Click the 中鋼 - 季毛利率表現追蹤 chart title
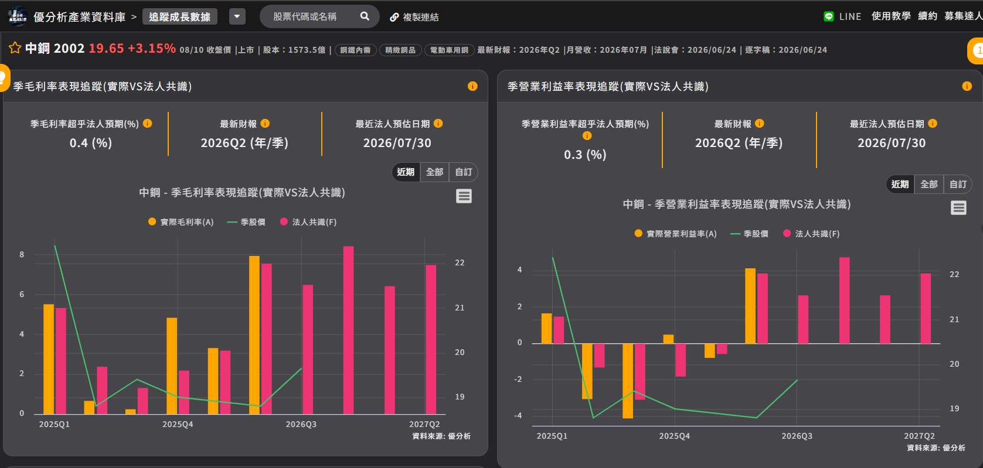The height and width of the screenshot is (468, 983). (x=242, y=192)
